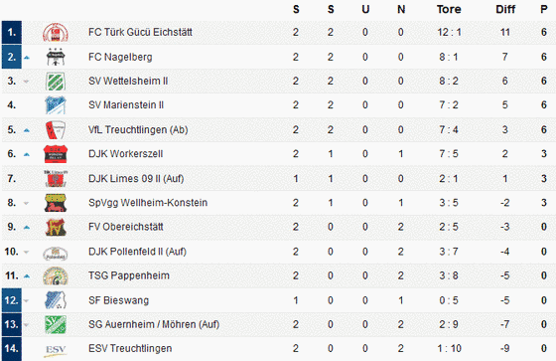
Task: Click the FC Türk Gücü Eichstätt club crest
Action: (x=56, y=33)
